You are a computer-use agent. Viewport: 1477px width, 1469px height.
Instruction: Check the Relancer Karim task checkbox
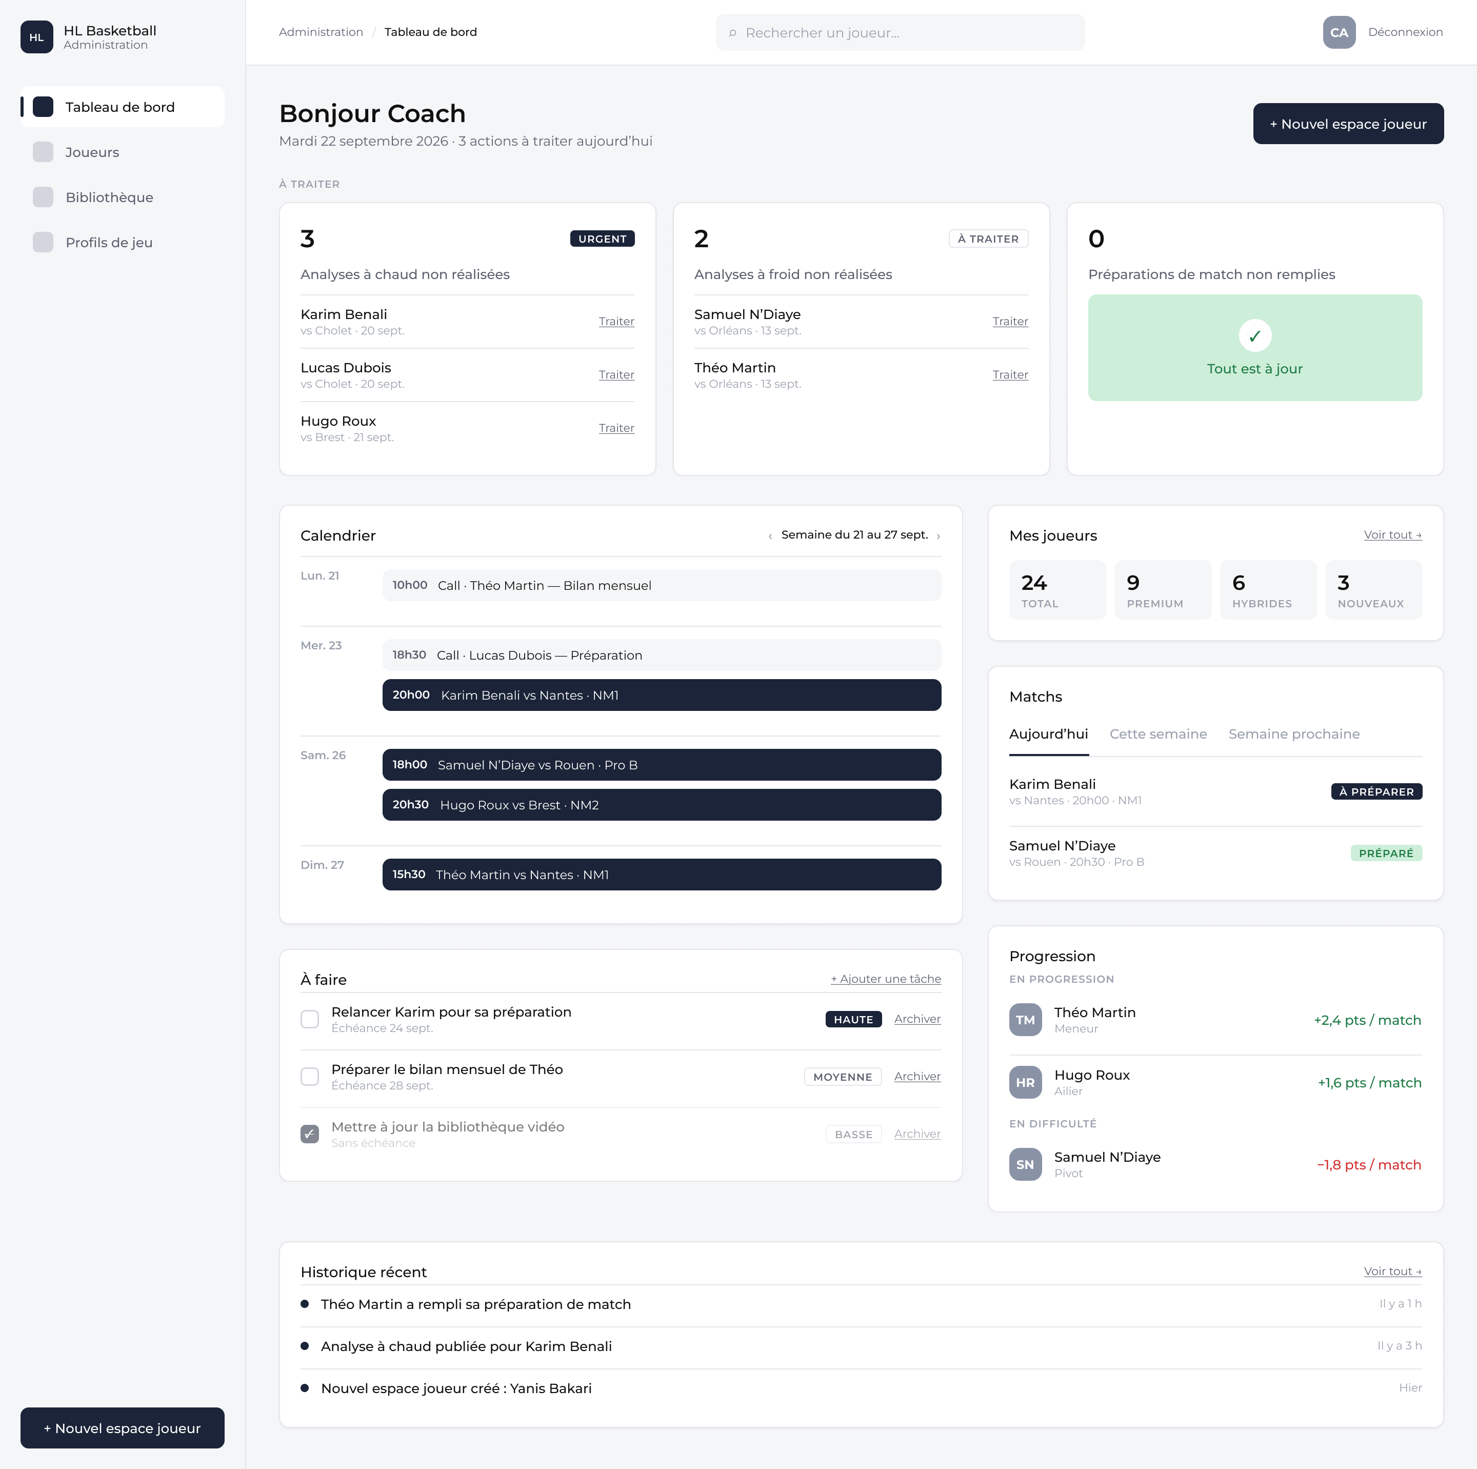tap(310, 1019)
